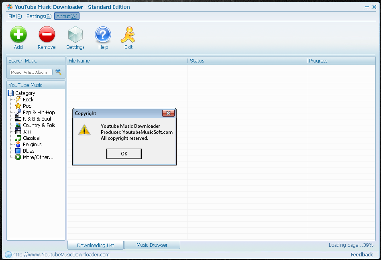Click the 'Youtube Music Downloader' line in the dialog
The width and height of the screenshot is (381, 260).
pyautogui.click(x=130, y=126)
